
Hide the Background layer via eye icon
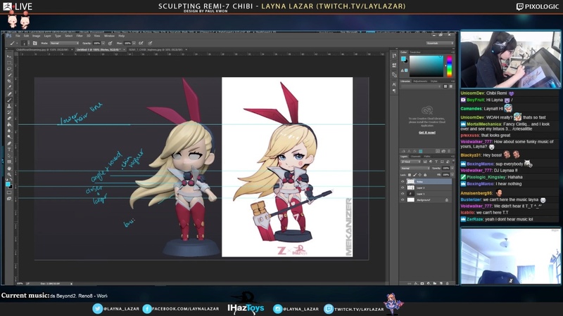point(403,200)
